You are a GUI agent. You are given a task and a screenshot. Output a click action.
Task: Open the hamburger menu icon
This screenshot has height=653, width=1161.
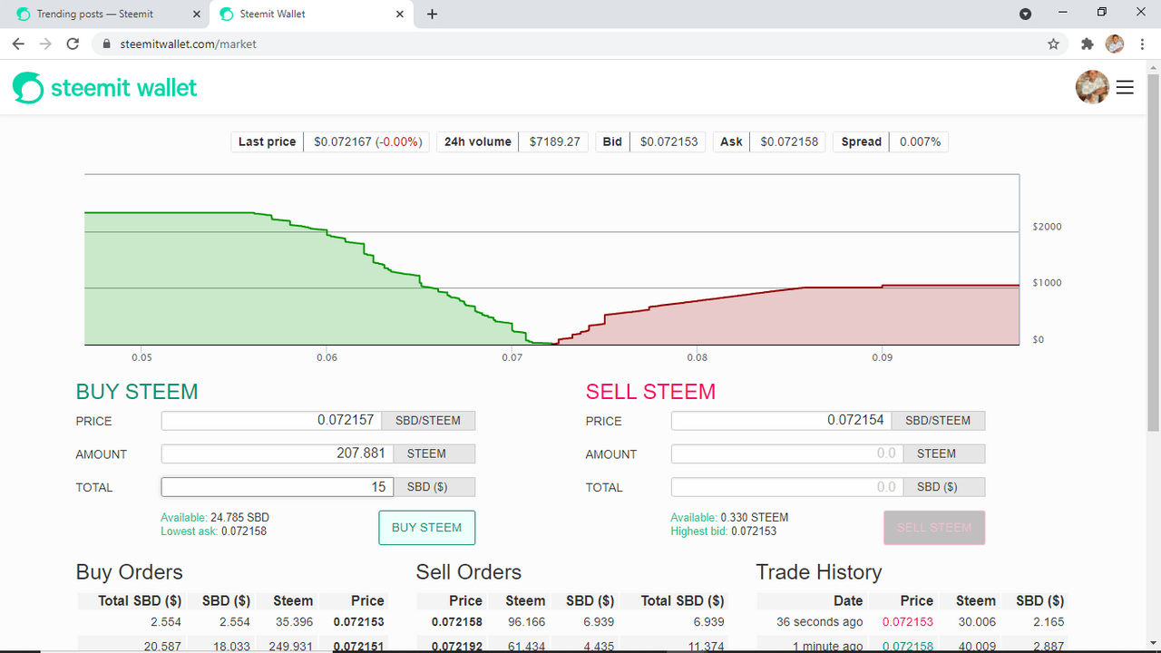(1125, 87)
